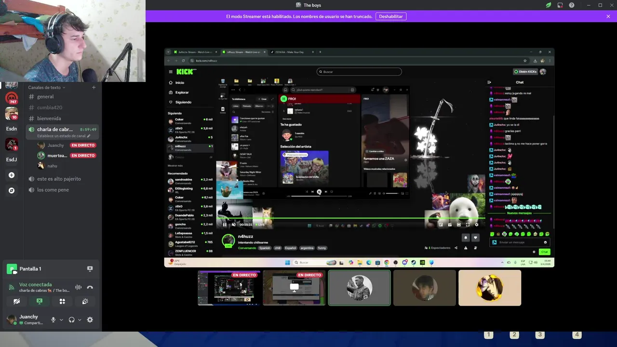Open the EsdJ server
This screenshot has width=617, height=347.
click(x=12, y=160)
